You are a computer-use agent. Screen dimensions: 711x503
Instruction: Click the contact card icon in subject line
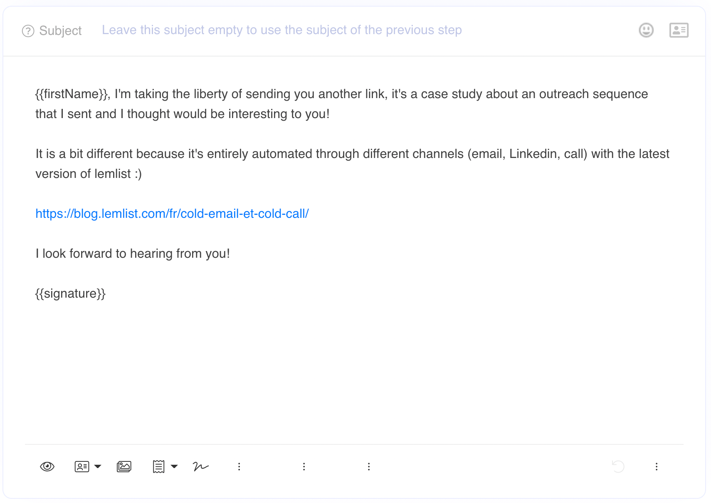679,30
